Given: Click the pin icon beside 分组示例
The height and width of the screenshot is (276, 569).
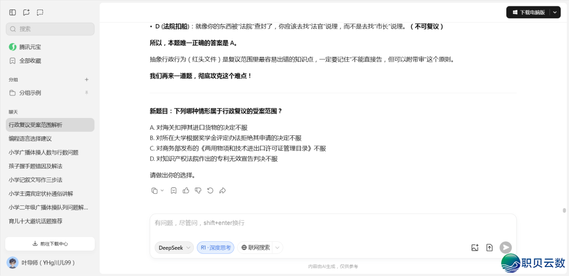Looking at the screenshot, I should [86, 93].
